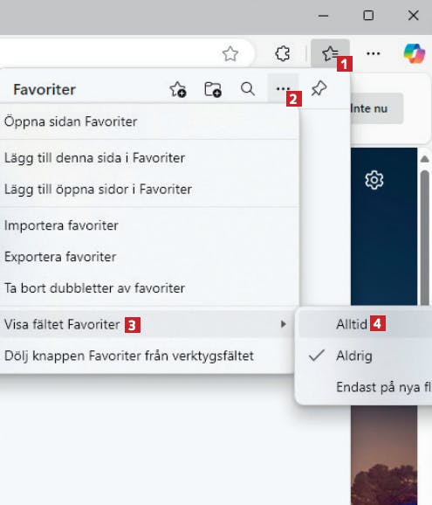The width and height of the screenshot is (432, 505).
Task: Click the Inte nu button
Action: pyautogui.click(x=376, y=108)
